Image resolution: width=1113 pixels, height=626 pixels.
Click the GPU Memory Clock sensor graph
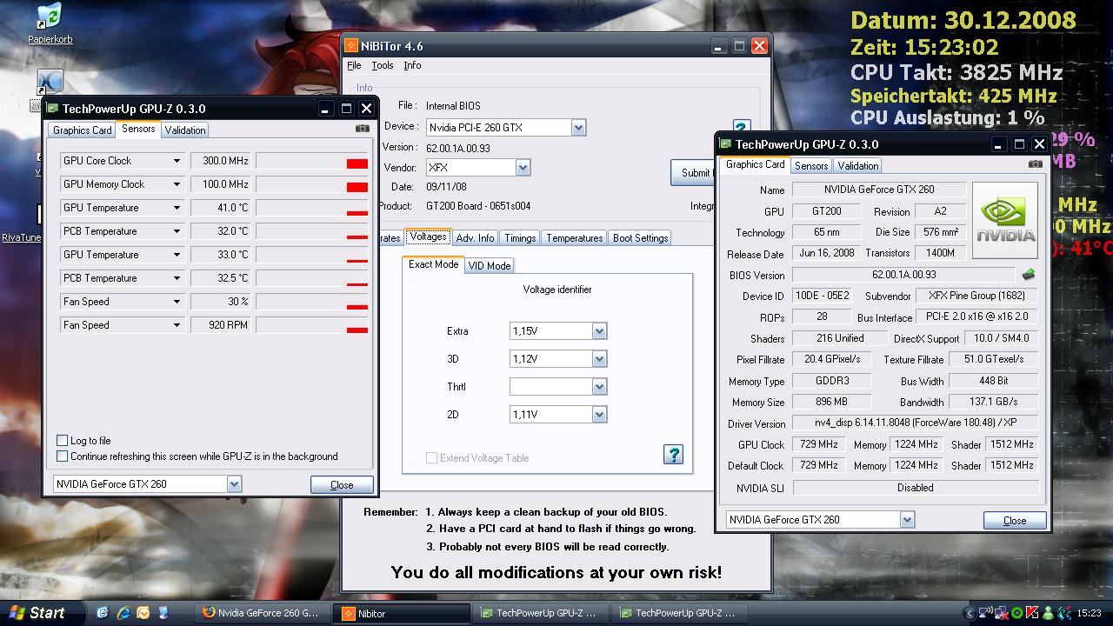point(312,184)
